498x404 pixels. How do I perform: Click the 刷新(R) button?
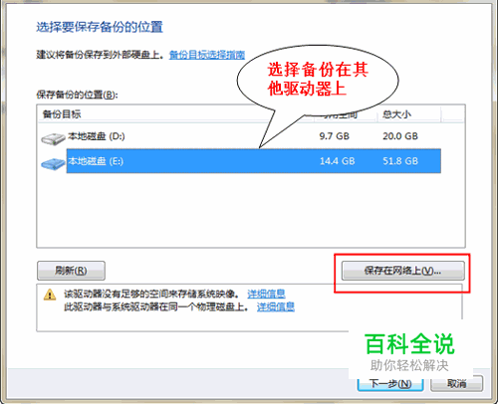pos(71,271)
